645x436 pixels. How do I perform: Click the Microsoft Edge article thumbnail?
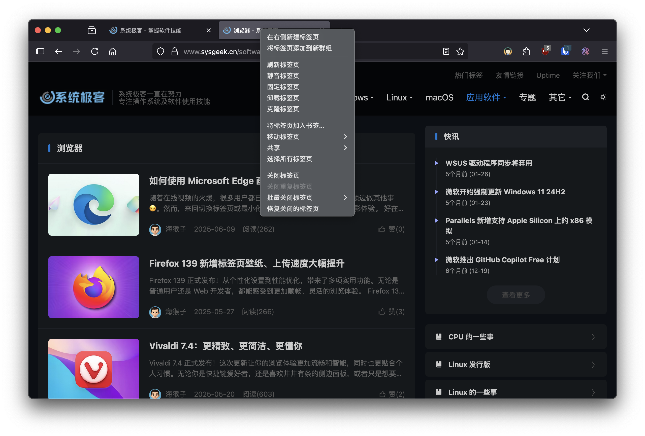(x=93, y=205)
